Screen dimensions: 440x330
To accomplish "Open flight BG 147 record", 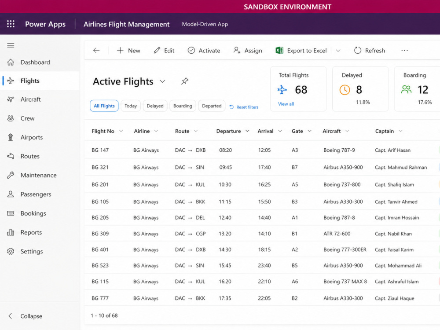I will pyautogui.click(x=100, y=150).
